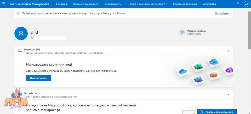The height and width of the screenshot is (114, 251).
Task: Click the Microsoft 365 monitor icon
Action: (20, 51)
